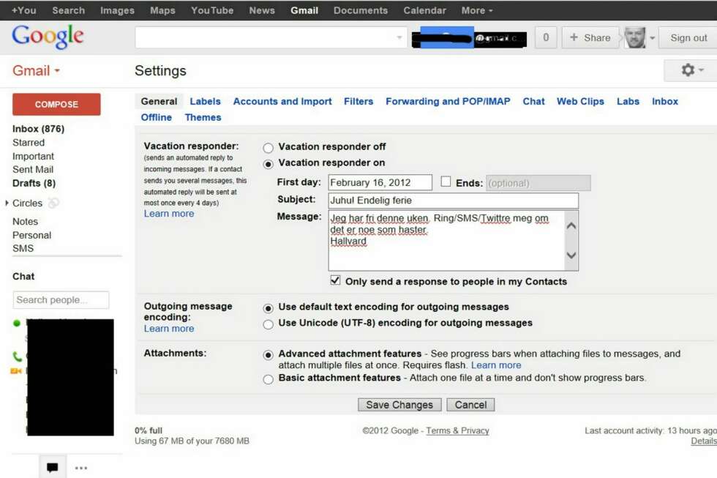Click the First day date field
This screenshot has width=717, height=478.
coord(380,182)
